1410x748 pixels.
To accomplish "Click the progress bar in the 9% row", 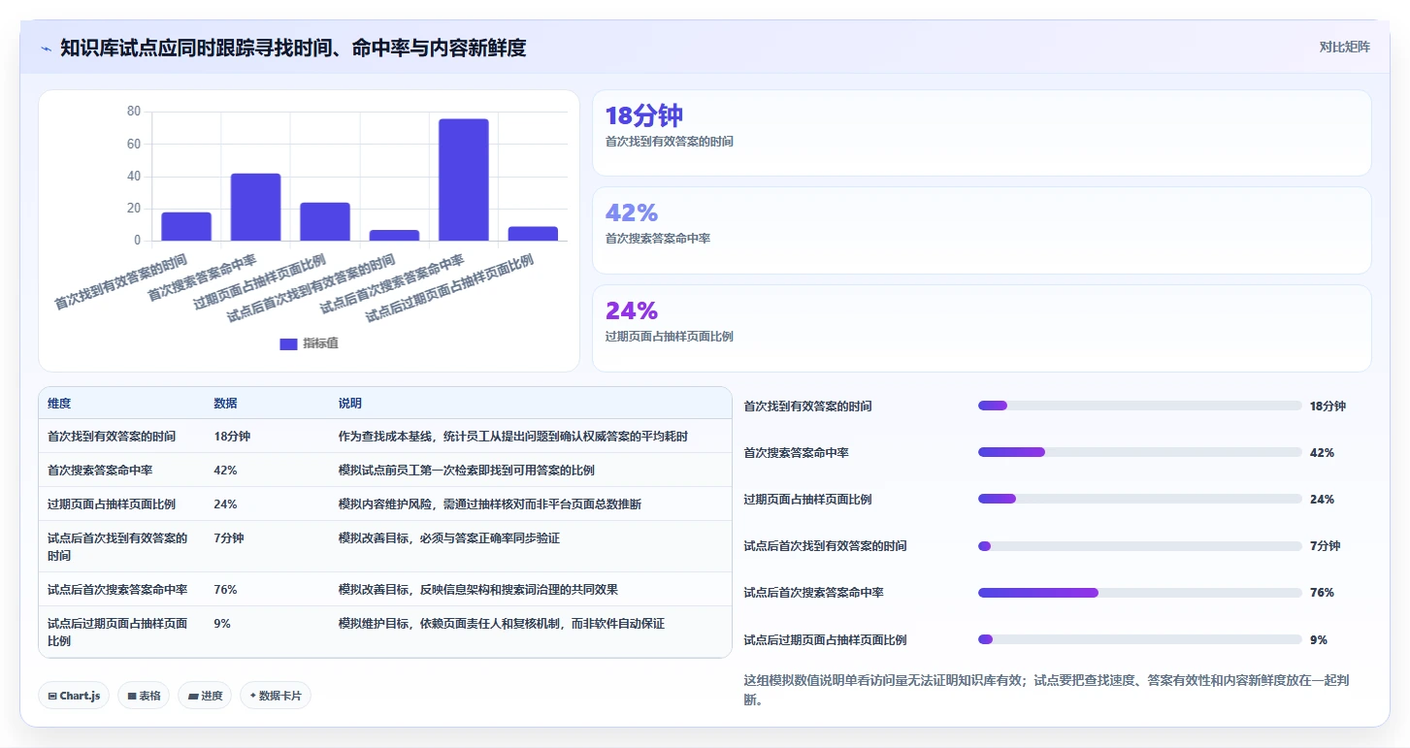I will pos(1140,639).
